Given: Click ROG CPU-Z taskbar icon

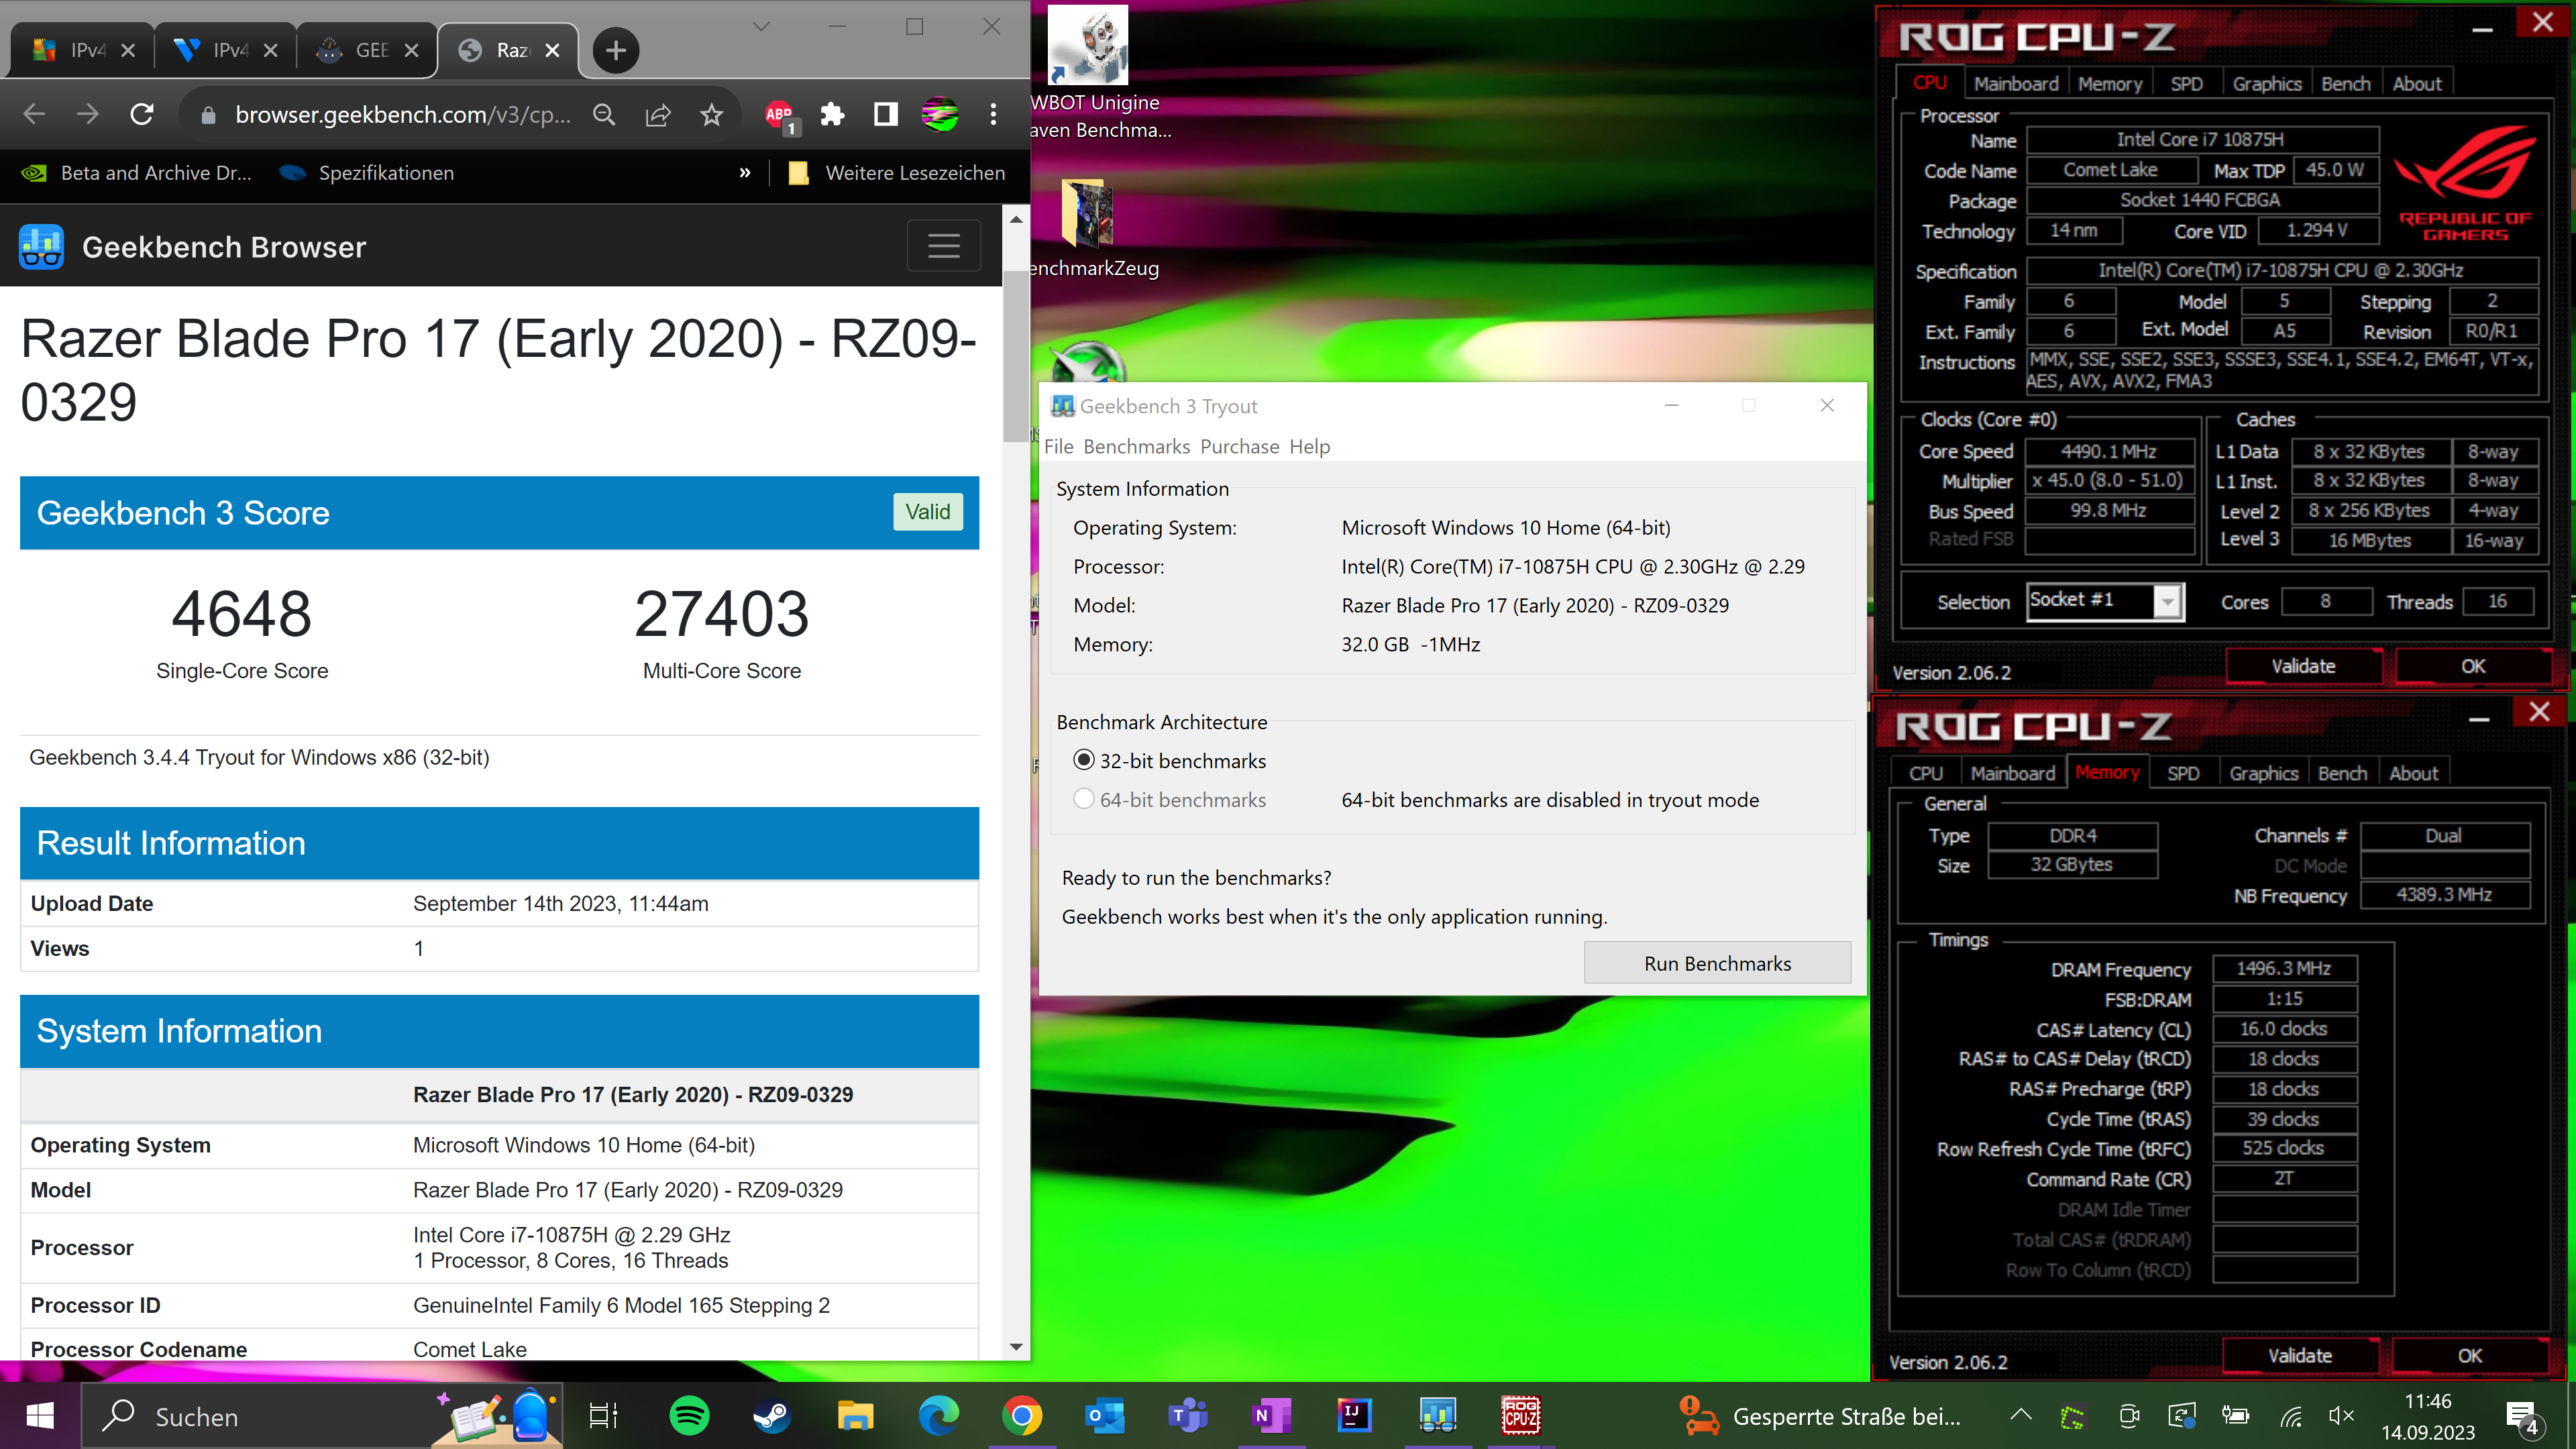Looking at the screenshot, I should 1521,1415.
